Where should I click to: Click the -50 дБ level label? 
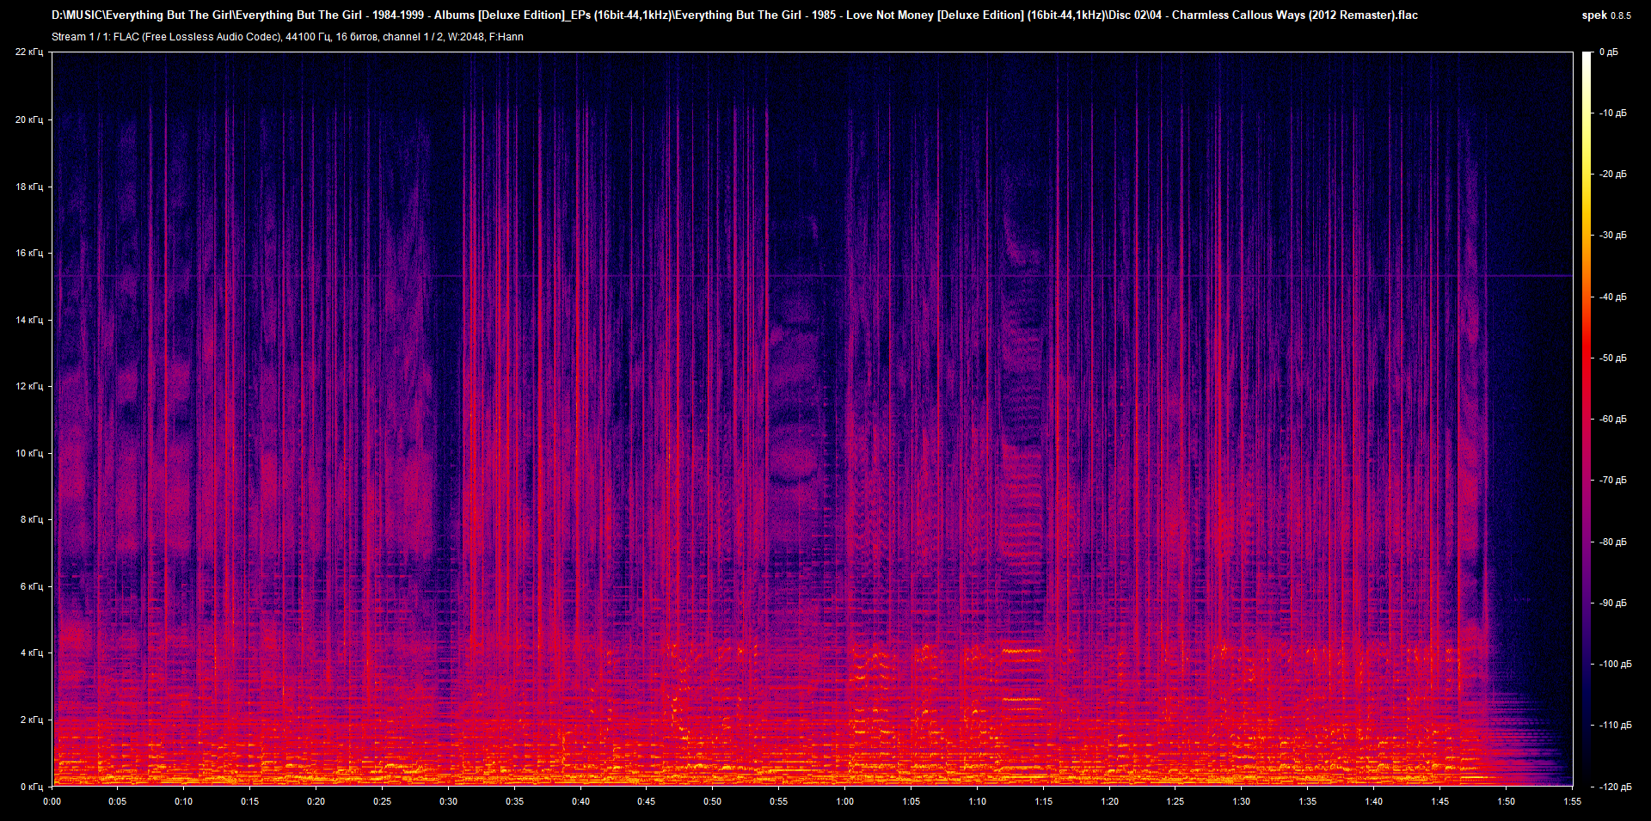click(x=1612, y=358)
